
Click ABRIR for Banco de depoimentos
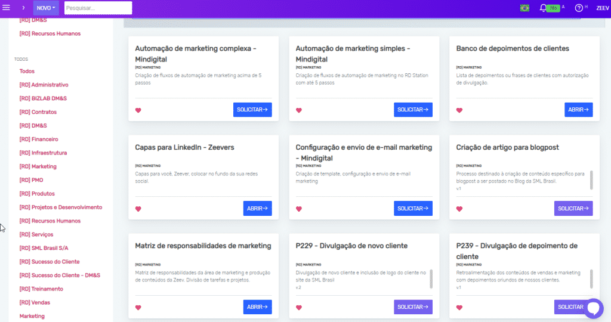[579, 110]
